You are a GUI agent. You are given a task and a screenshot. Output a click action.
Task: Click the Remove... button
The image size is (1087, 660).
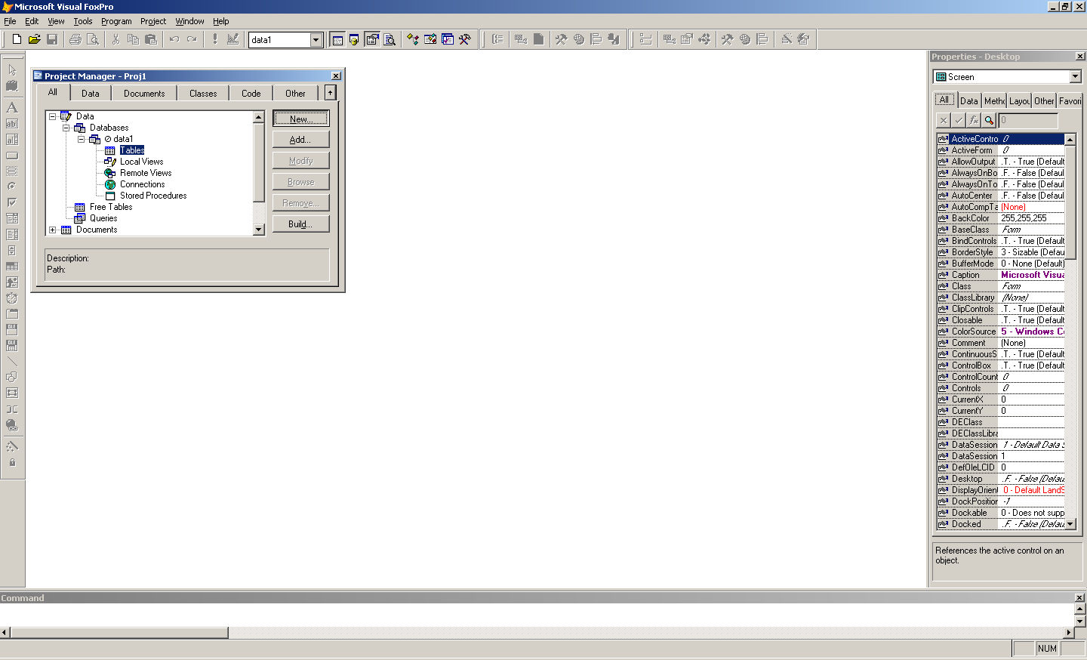301,203
